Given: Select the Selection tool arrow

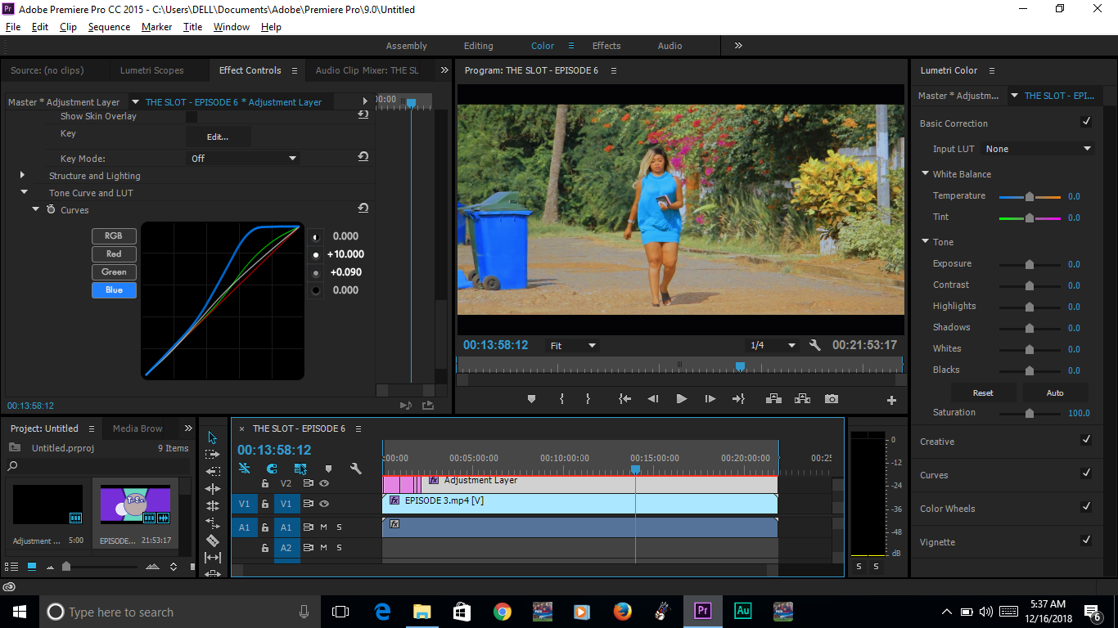Looking at the screenshot, I should [212, 437].
